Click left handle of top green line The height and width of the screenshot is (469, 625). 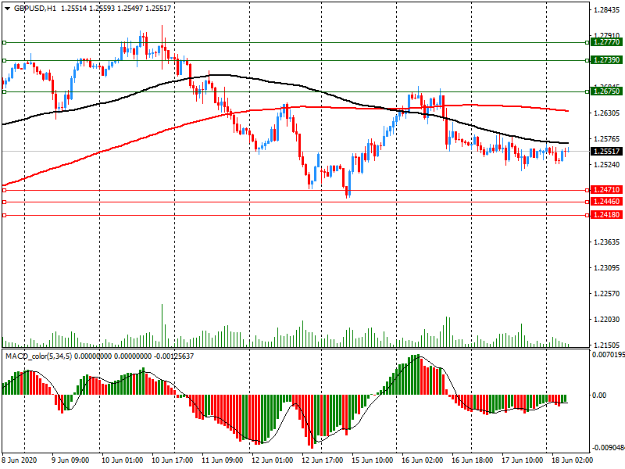point(4,43)
